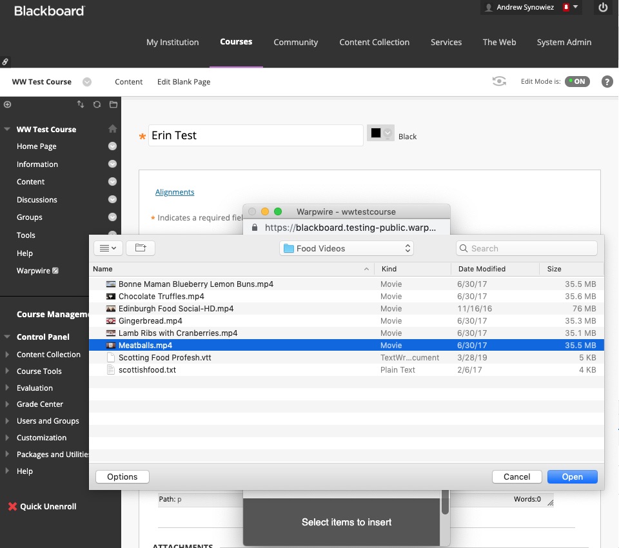Click the Edinburgh Food Social-HD.mp4 thumbnail icon
Image resolution: width=619 pixels, height=548 pixels.
click(x=111, y=309)
